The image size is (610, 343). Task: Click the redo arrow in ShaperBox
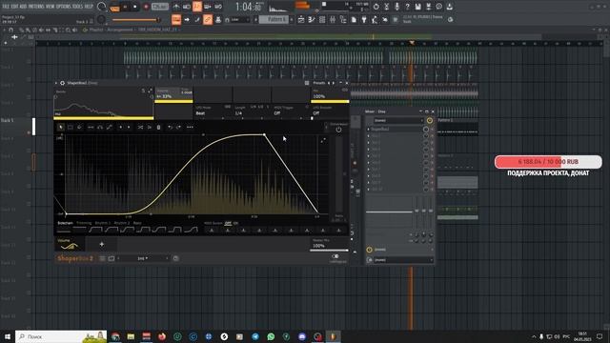pyautogui.click(x=179, y=127)
